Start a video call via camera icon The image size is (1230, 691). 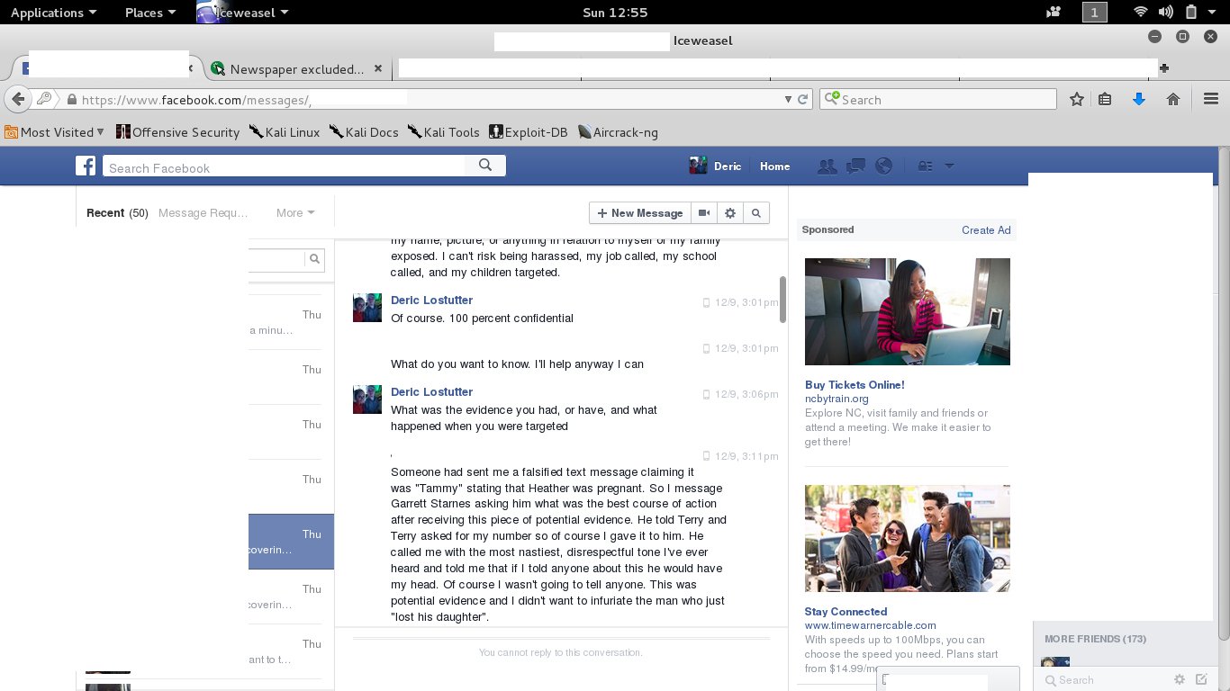704,213
